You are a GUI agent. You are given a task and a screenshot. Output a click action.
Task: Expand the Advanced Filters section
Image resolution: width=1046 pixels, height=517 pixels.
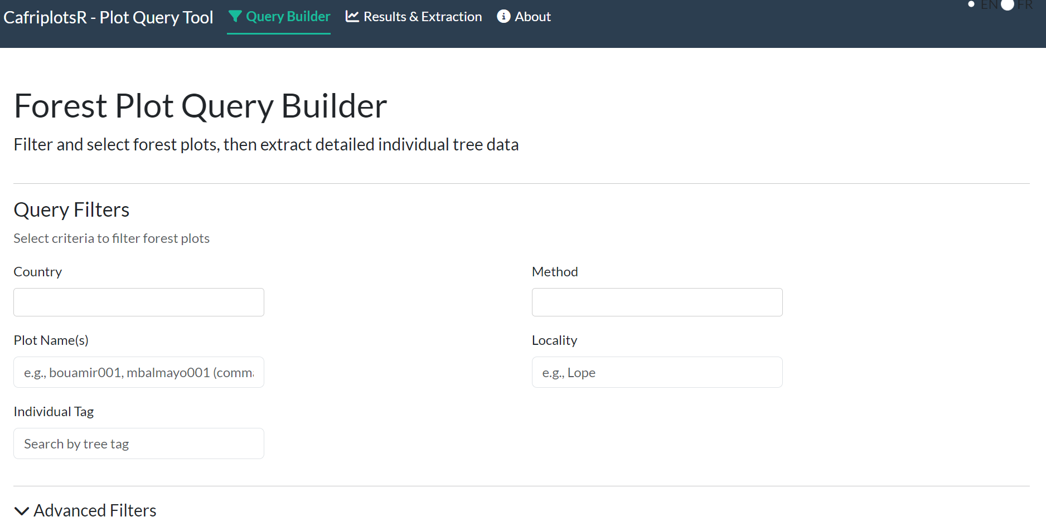(85, 510)
